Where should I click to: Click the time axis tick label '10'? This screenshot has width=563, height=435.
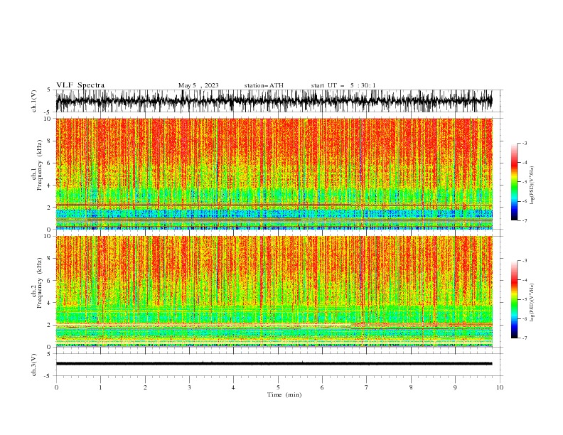click(500, 387)
